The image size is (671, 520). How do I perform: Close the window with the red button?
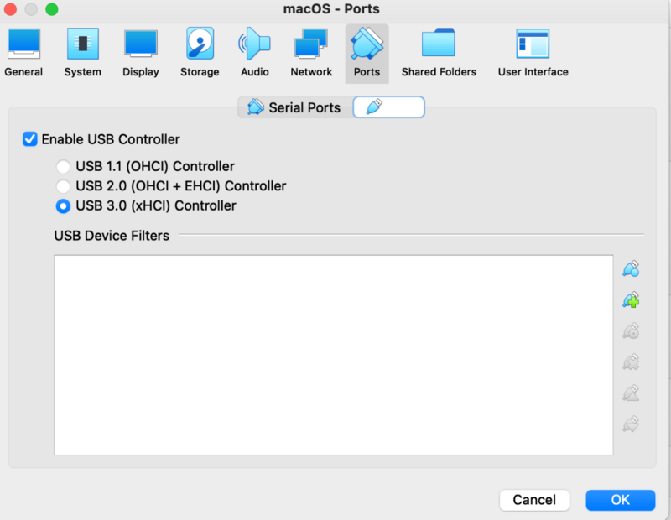click(x=10, y=9)
